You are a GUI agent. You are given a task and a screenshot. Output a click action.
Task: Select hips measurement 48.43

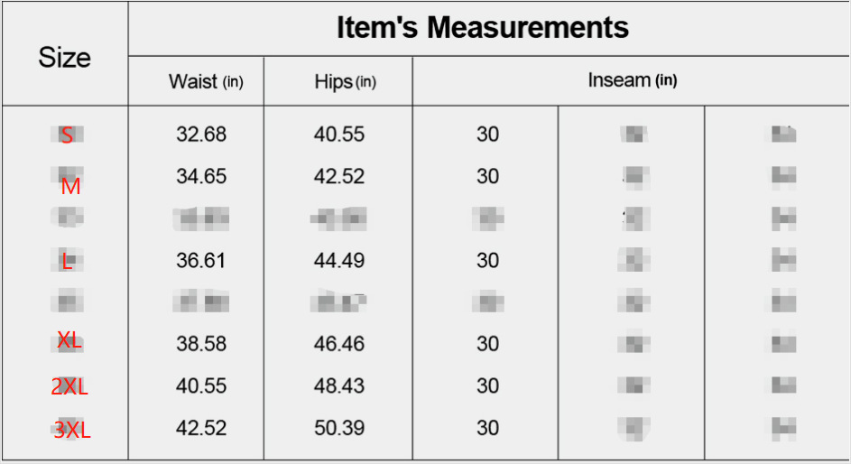tap(339, 385)
